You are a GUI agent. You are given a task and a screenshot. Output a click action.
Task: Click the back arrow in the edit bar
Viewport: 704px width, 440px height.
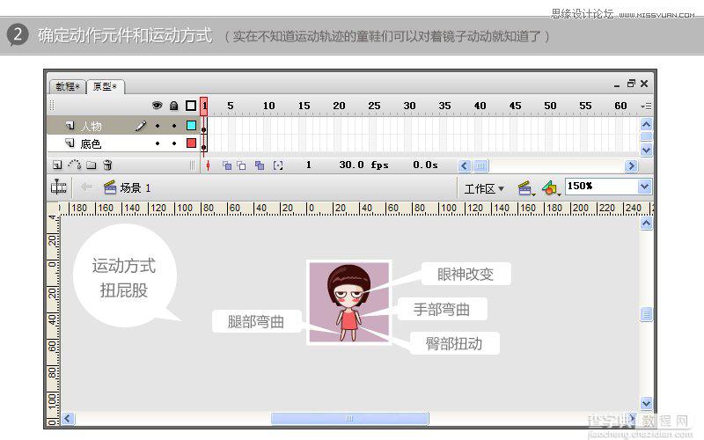click(86, 187)
